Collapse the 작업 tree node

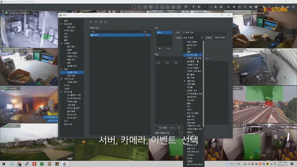[x=62, y=69]
